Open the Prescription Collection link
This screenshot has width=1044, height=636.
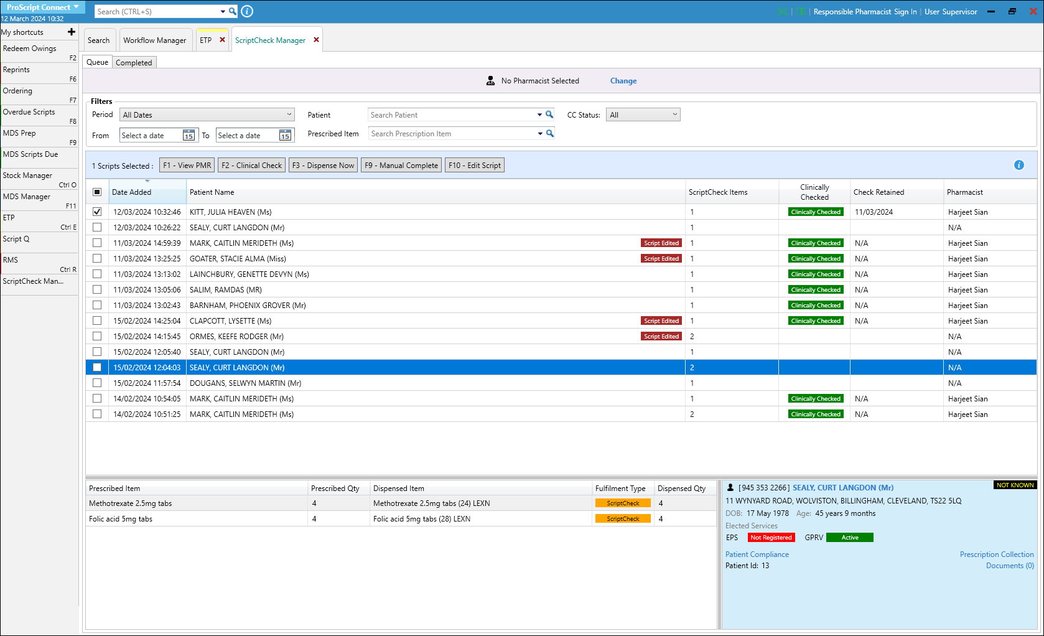click(997, 554)
